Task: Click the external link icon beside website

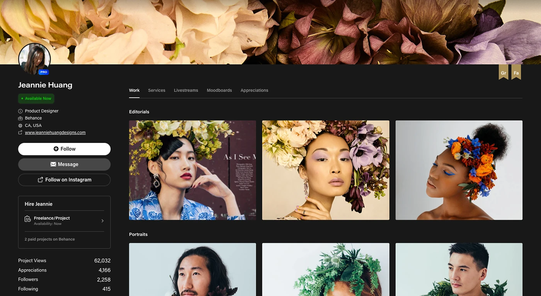Action: point(20,133)
